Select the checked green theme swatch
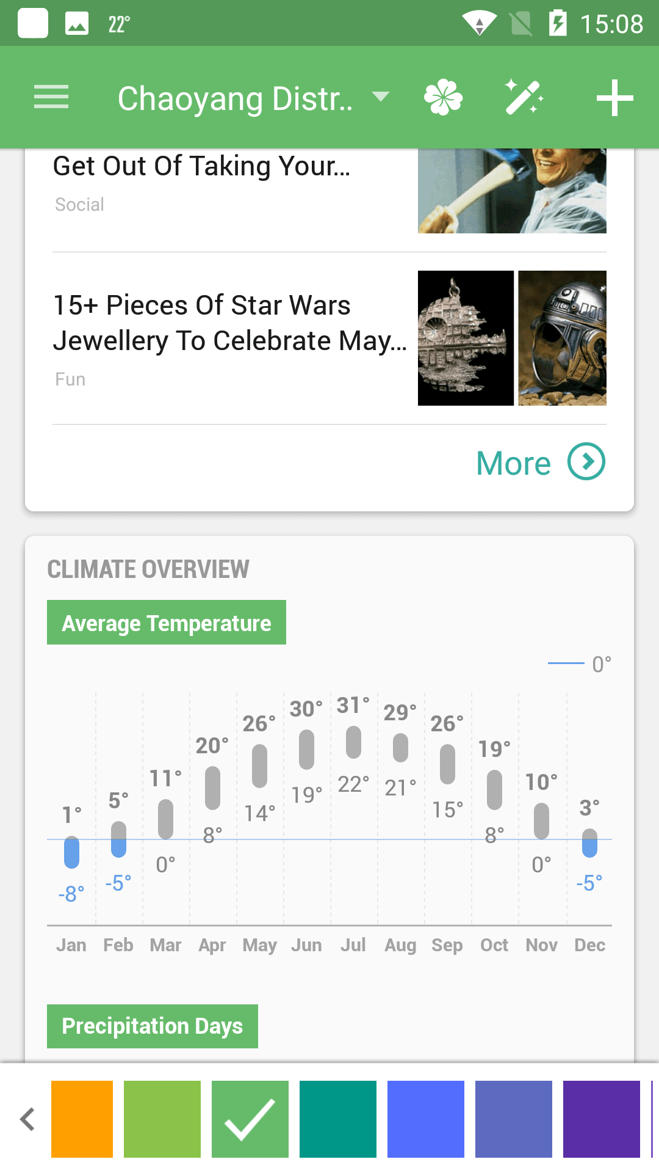This screenshot has height=1173, width=659. tap(250, 1119)
